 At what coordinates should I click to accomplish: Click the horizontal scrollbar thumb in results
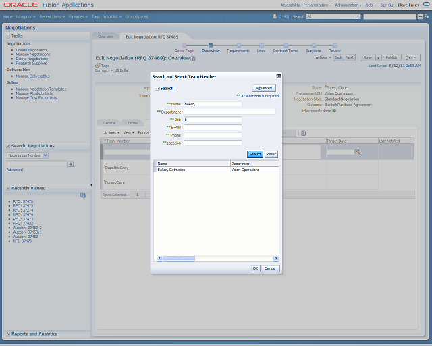tap(179, 258)
